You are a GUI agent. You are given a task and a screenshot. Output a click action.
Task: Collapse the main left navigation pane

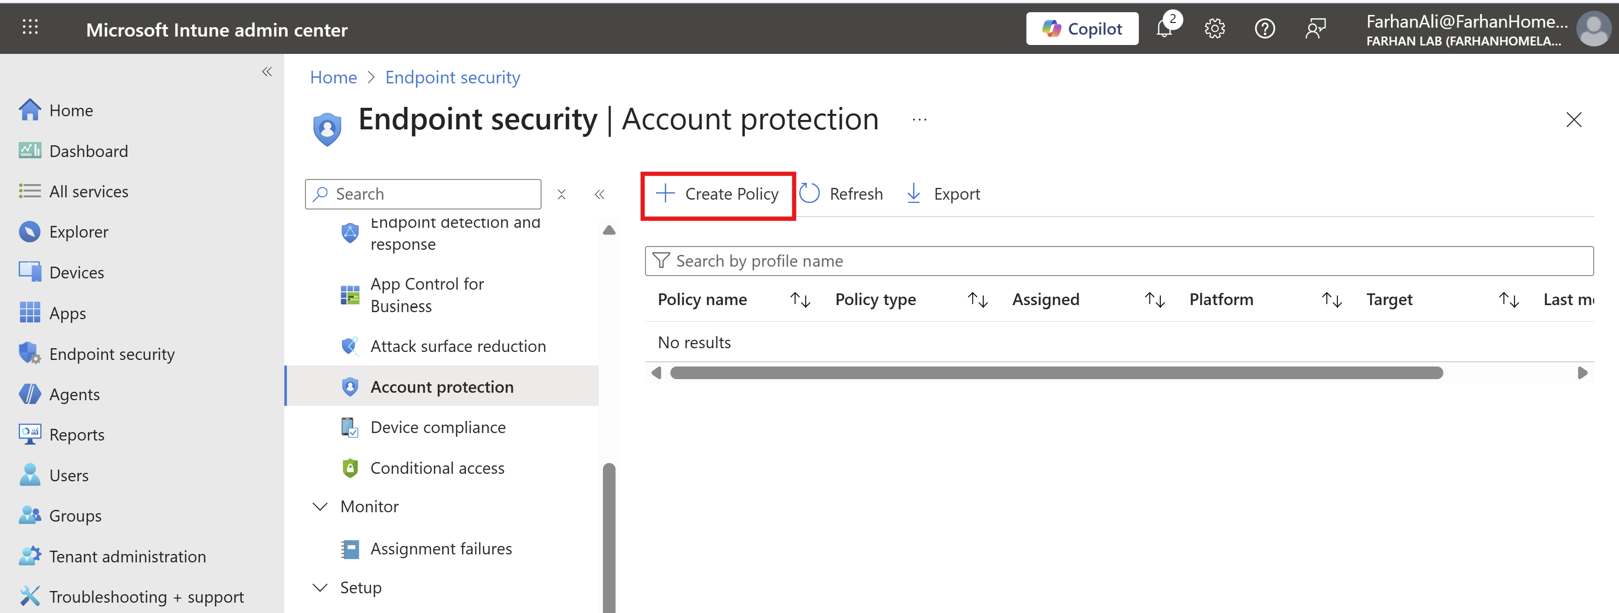click(267, 72)
